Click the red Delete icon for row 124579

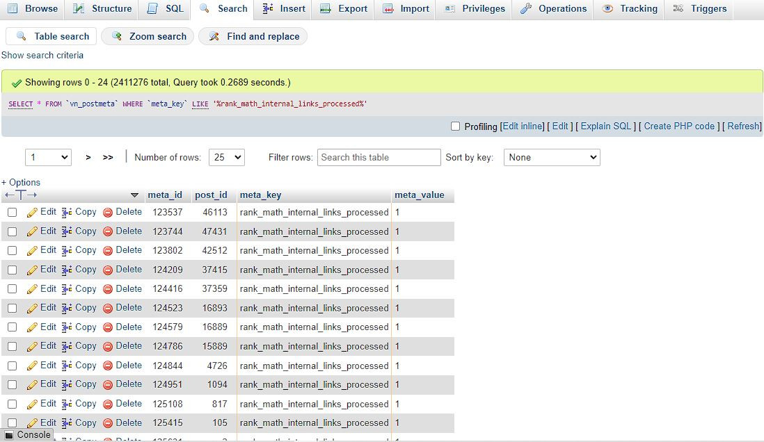108,327
